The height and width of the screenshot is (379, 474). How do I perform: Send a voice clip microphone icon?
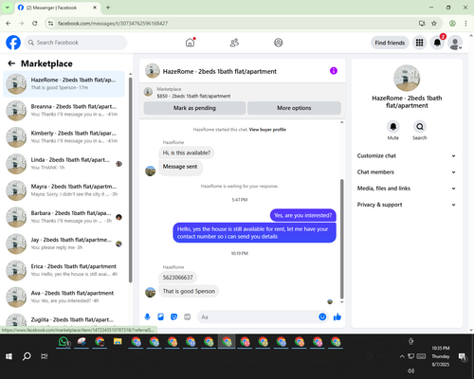tap(147, 316)
